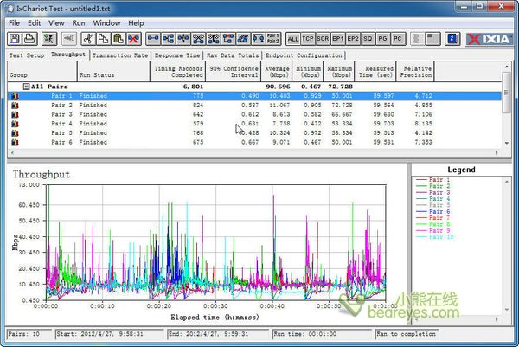Click the diagonal multi-node pairs icon
The width and height of the screenshot is (519, 347).
[243, 39]
